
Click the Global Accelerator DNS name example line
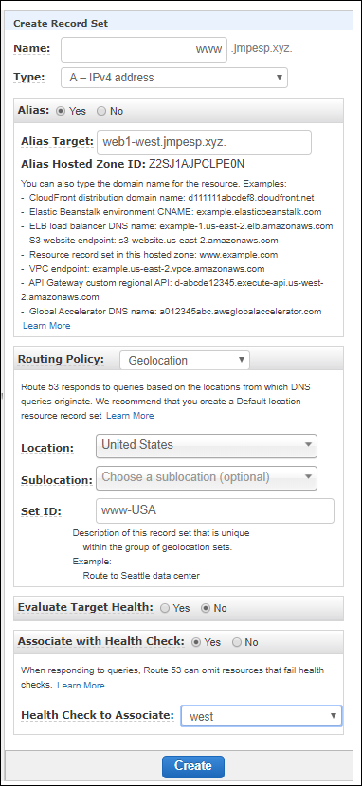171,312
